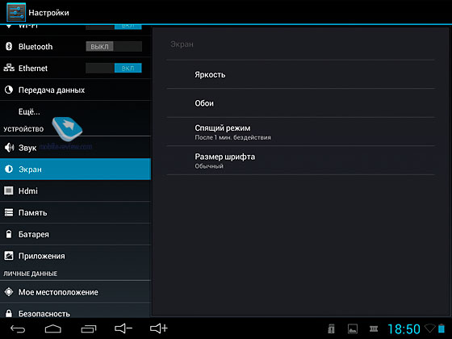Image resolution: width=452 pixels, height=339 pixels.
Task: Turn off the Ethernet switch
Action: 114,68
